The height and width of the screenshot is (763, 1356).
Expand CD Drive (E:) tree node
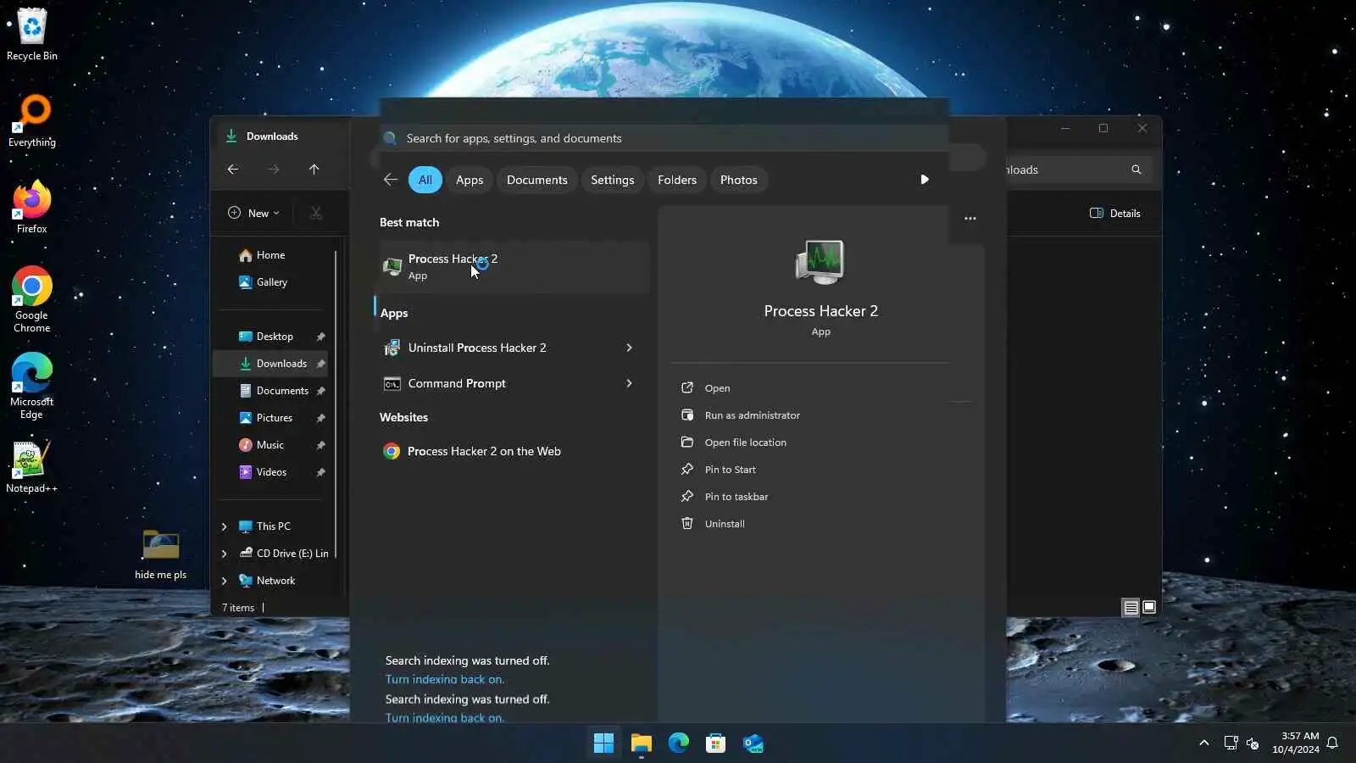point(225,554)
